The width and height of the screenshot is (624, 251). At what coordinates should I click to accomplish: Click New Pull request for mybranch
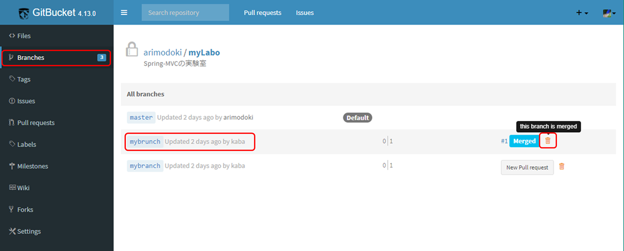pos(528,167)
